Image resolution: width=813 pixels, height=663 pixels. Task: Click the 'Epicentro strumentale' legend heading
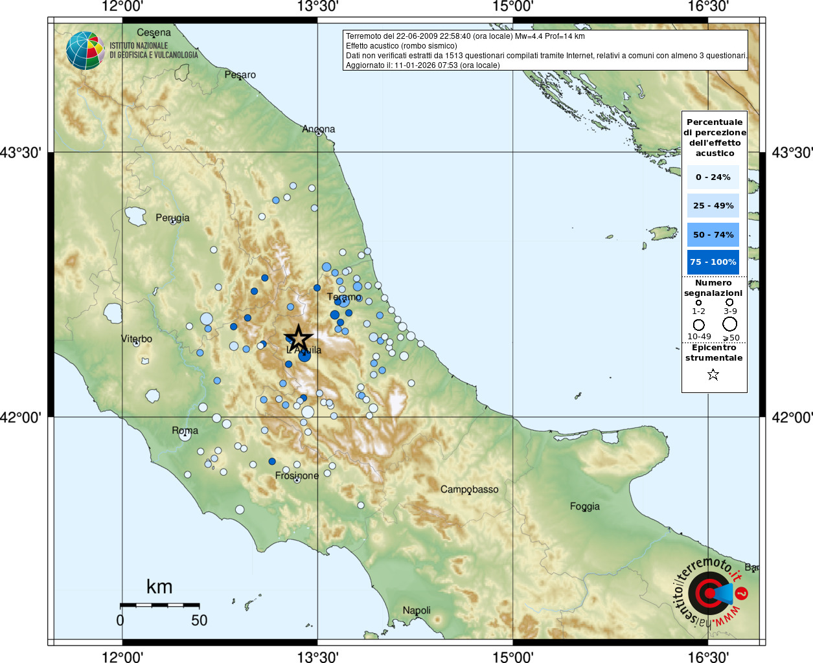point(714,352)
